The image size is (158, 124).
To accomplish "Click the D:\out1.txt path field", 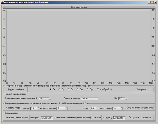I will (x=47, y=118).
